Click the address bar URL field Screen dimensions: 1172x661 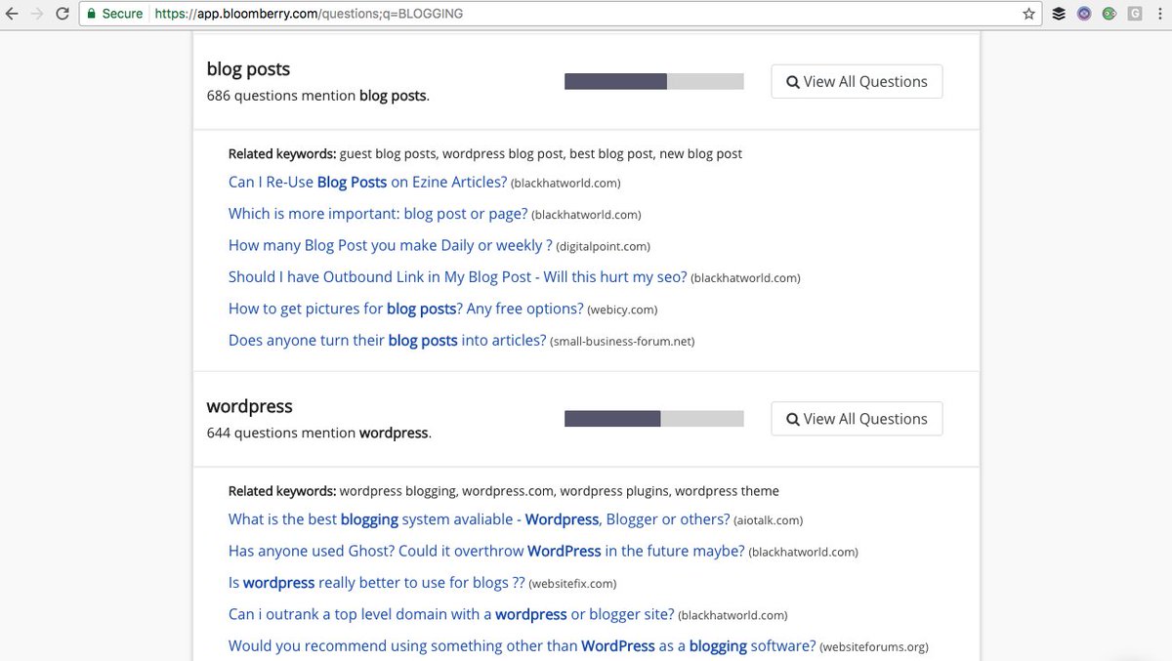tap(560, 14)
